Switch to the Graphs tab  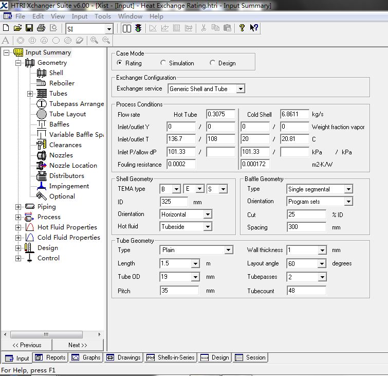pos(86,357)
